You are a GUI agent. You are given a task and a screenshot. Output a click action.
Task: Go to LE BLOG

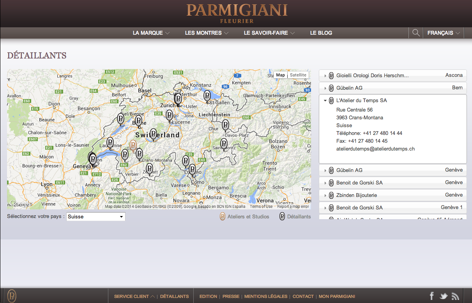321,33
